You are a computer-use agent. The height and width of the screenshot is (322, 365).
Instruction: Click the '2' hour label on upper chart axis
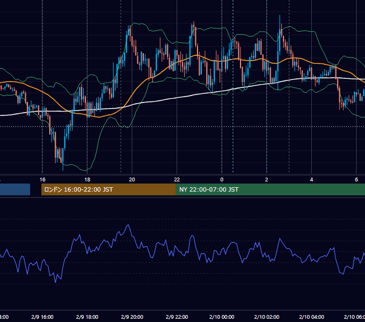(267, 180)
